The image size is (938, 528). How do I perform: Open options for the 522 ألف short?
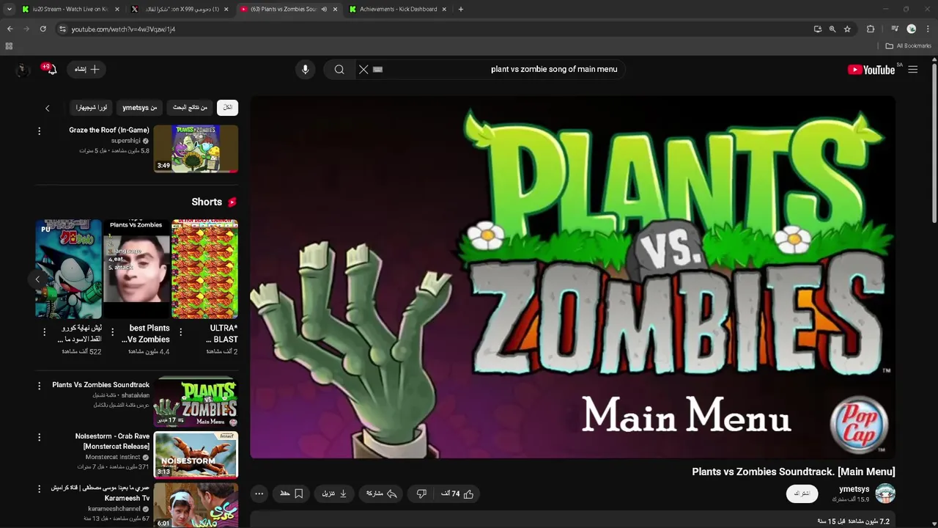tap(44, 332)
